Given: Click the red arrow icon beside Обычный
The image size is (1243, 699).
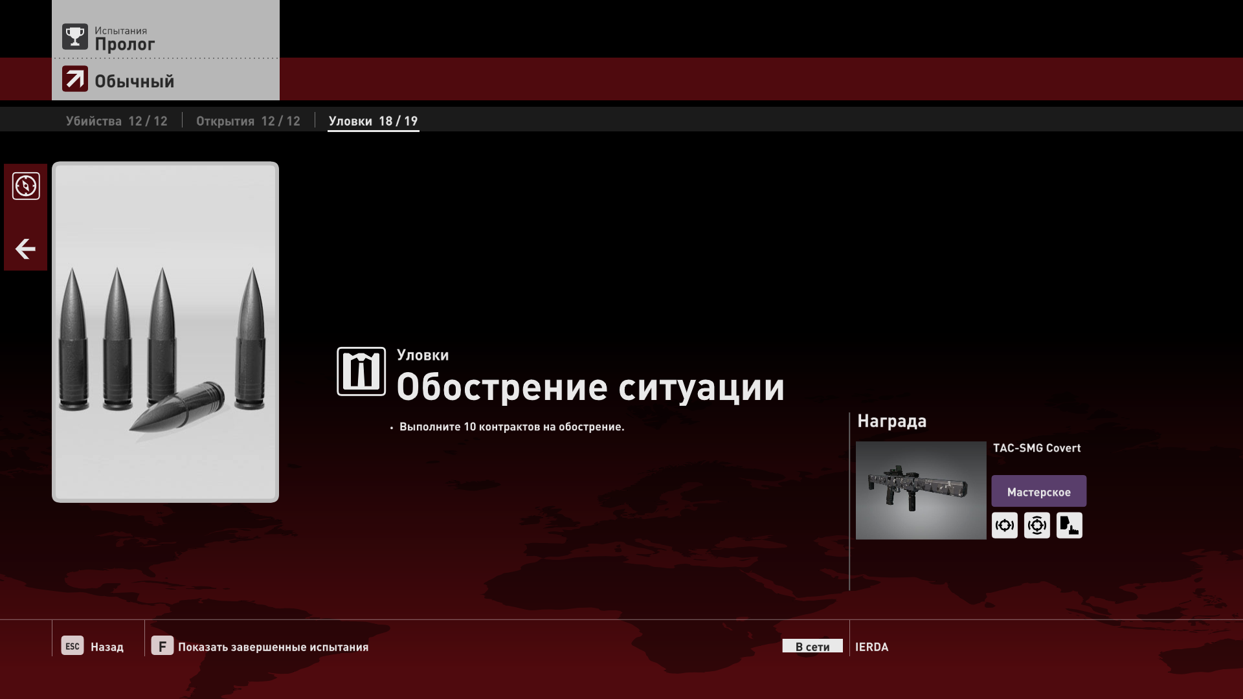Looking at the screenshot, I should click(x=75, y=80).
